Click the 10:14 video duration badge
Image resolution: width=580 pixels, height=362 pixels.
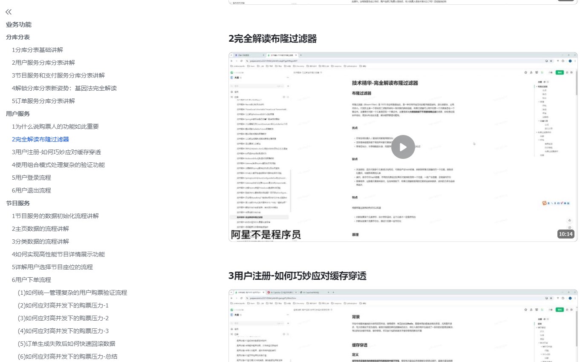pos(565,234)
